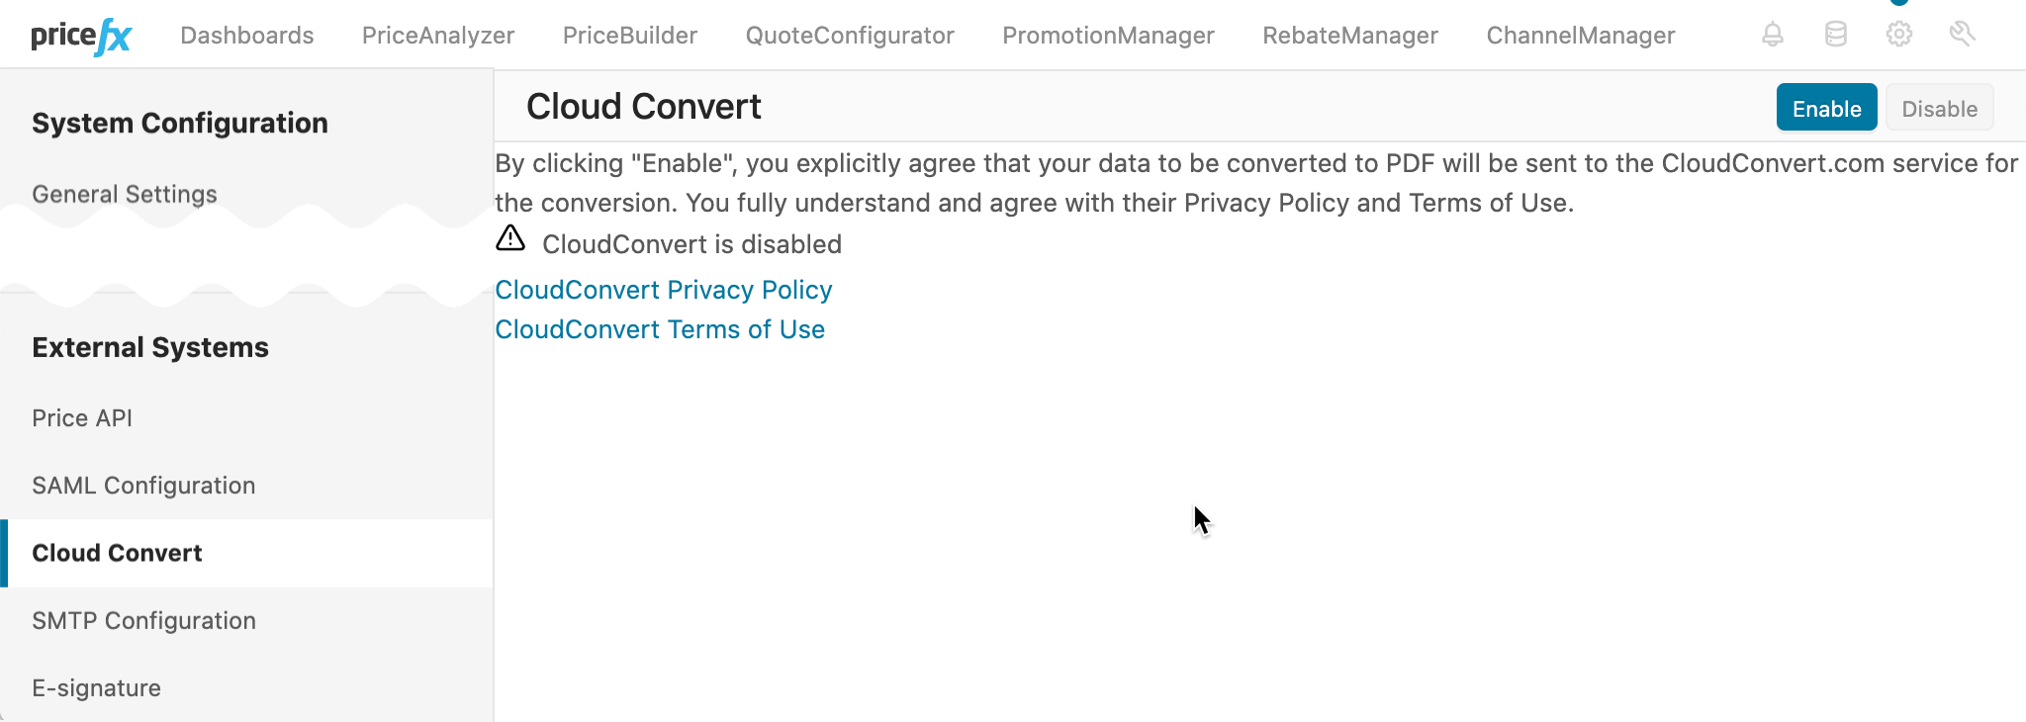Enable CloudConvert with the Enable button
The width and height of the screenshot is (2026, 722).
1826,108
